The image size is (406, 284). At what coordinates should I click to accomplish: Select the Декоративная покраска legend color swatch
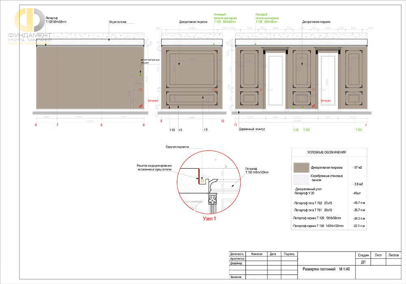click(x=301, y=168)
